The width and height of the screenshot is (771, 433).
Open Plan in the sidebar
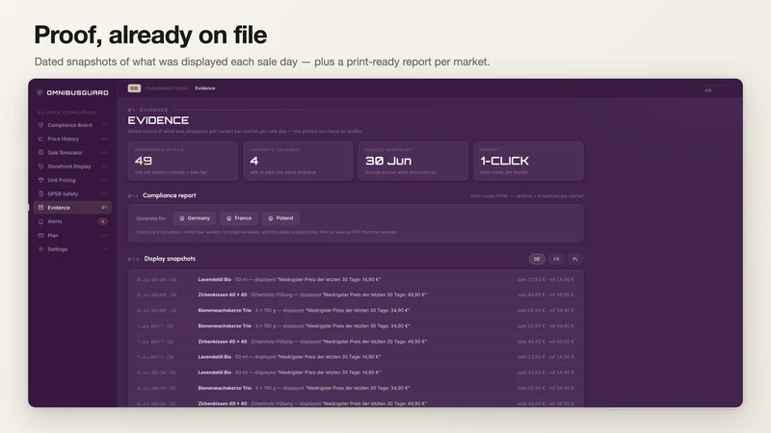73,235
